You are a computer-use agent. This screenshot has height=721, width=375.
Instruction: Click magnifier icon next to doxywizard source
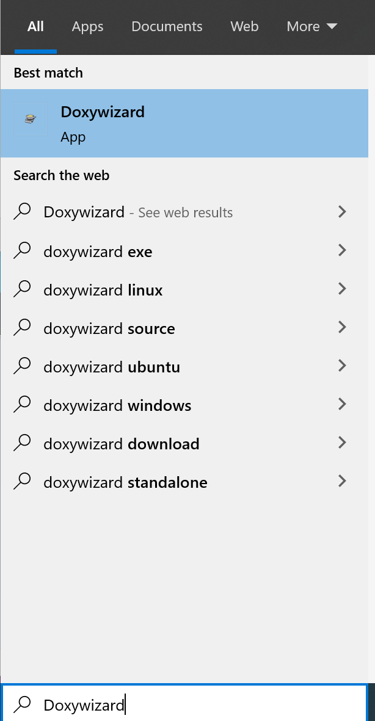(x=22, y=327)
